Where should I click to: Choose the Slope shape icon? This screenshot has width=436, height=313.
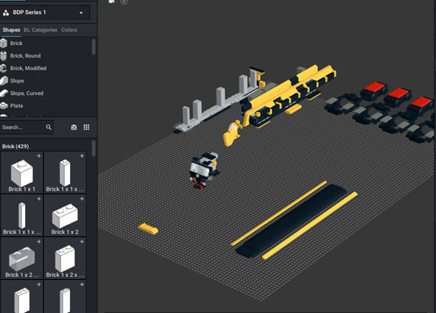4,81
